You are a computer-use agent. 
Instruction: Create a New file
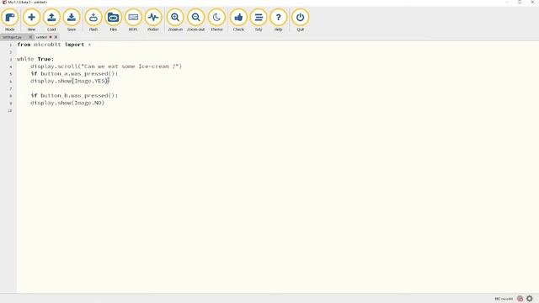point(31,20)
